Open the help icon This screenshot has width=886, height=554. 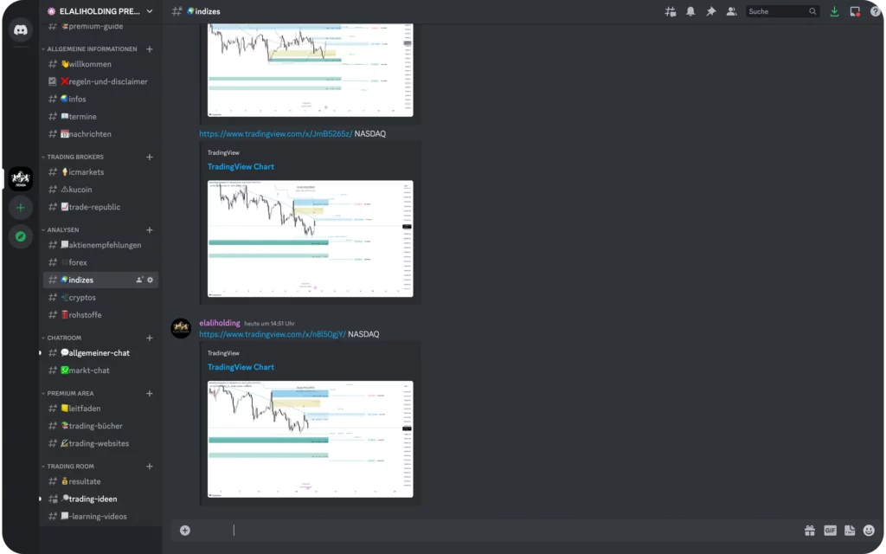click(876, 11)
